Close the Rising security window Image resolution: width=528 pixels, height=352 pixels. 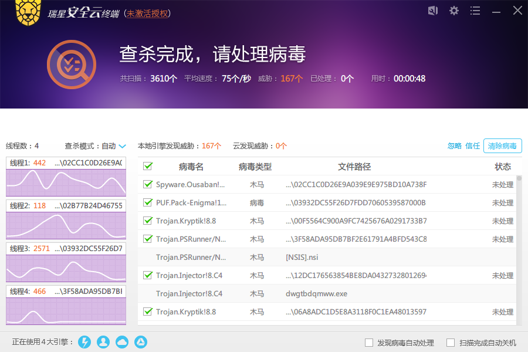(x=517, y=11)
